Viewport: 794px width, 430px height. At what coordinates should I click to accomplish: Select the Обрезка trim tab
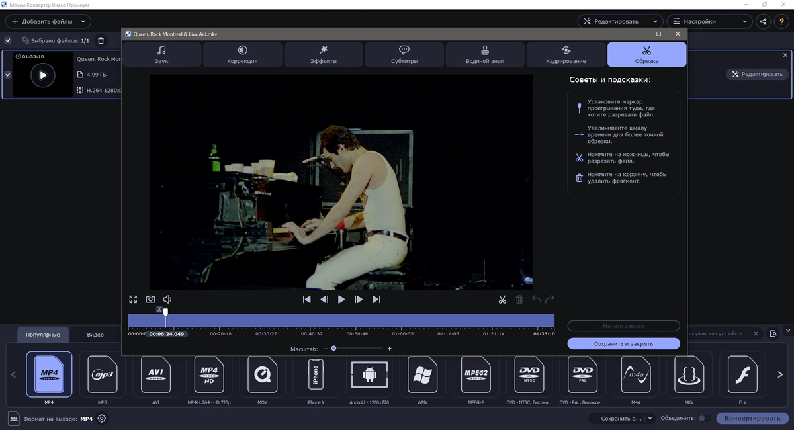pos(646,54)
